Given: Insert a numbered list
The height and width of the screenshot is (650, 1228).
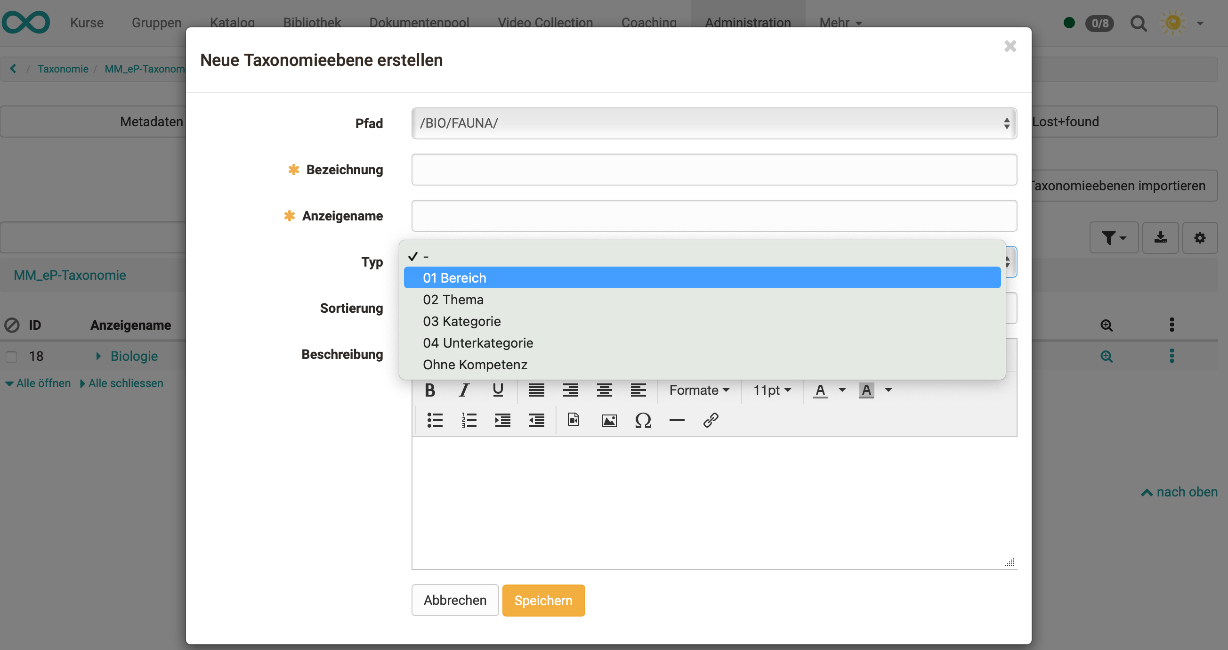Looking at the screenshot, I should pos(469,420).
